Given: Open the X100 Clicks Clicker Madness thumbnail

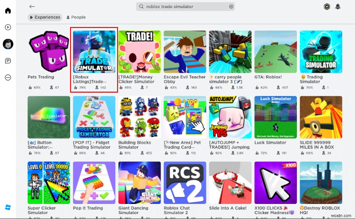Looking at the screenshot, I should pos(276,183).
